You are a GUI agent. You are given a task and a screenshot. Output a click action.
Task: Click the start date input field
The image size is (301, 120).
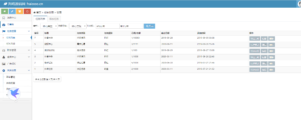[107, 26]
